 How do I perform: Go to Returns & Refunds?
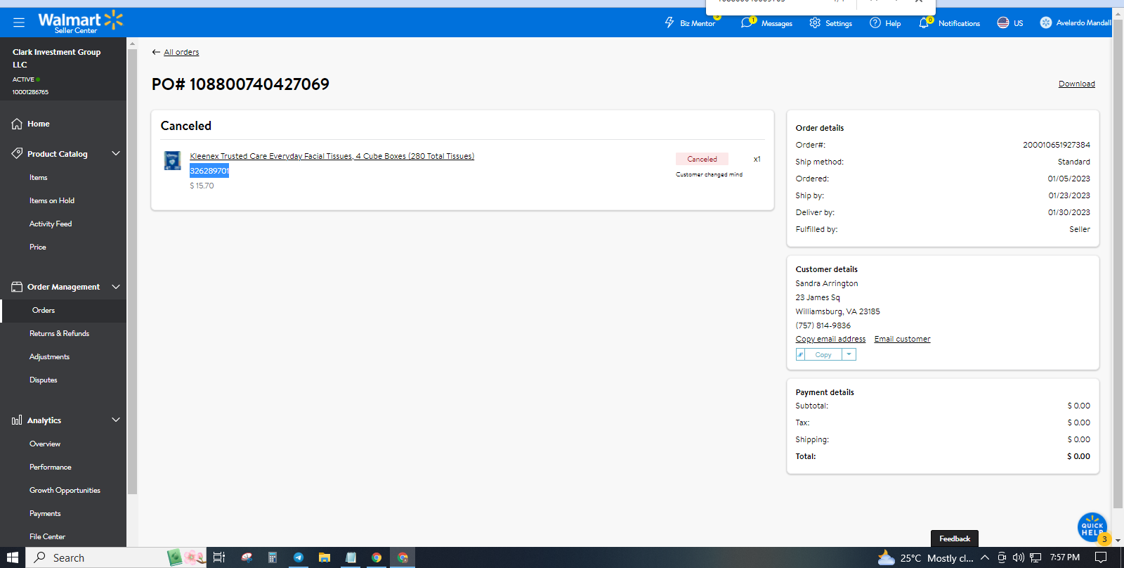click(x=59, y=333)
